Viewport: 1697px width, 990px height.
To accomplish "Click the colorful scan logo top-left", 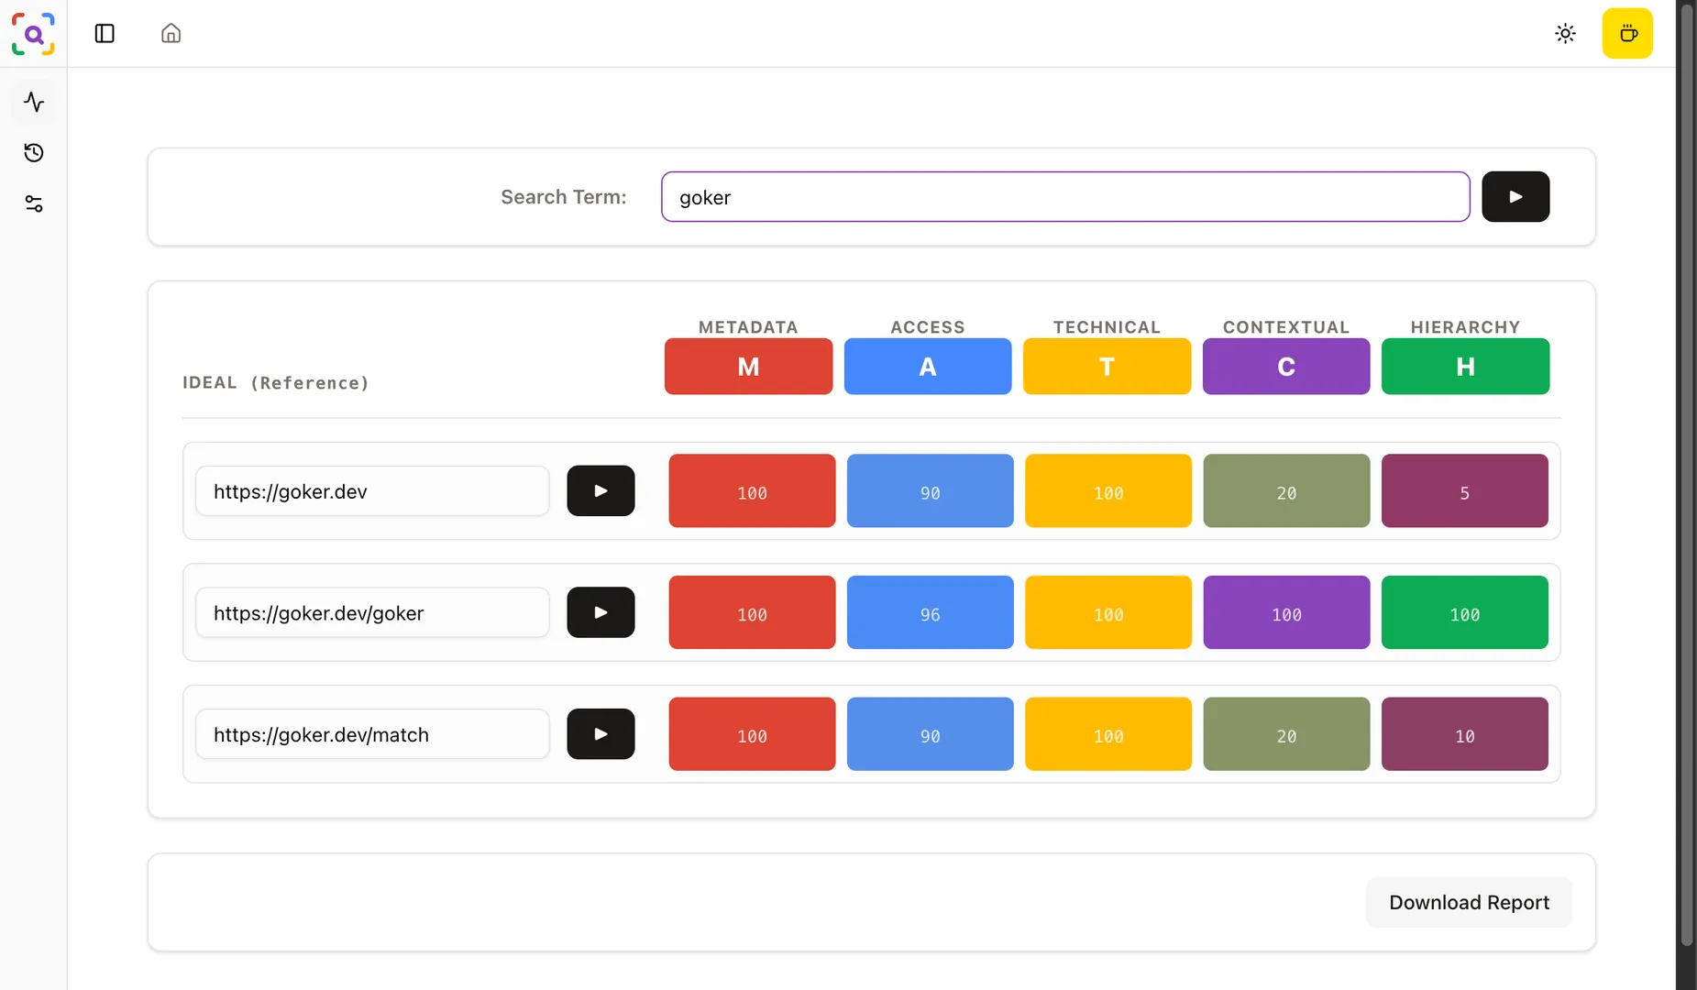I will 33,34.
